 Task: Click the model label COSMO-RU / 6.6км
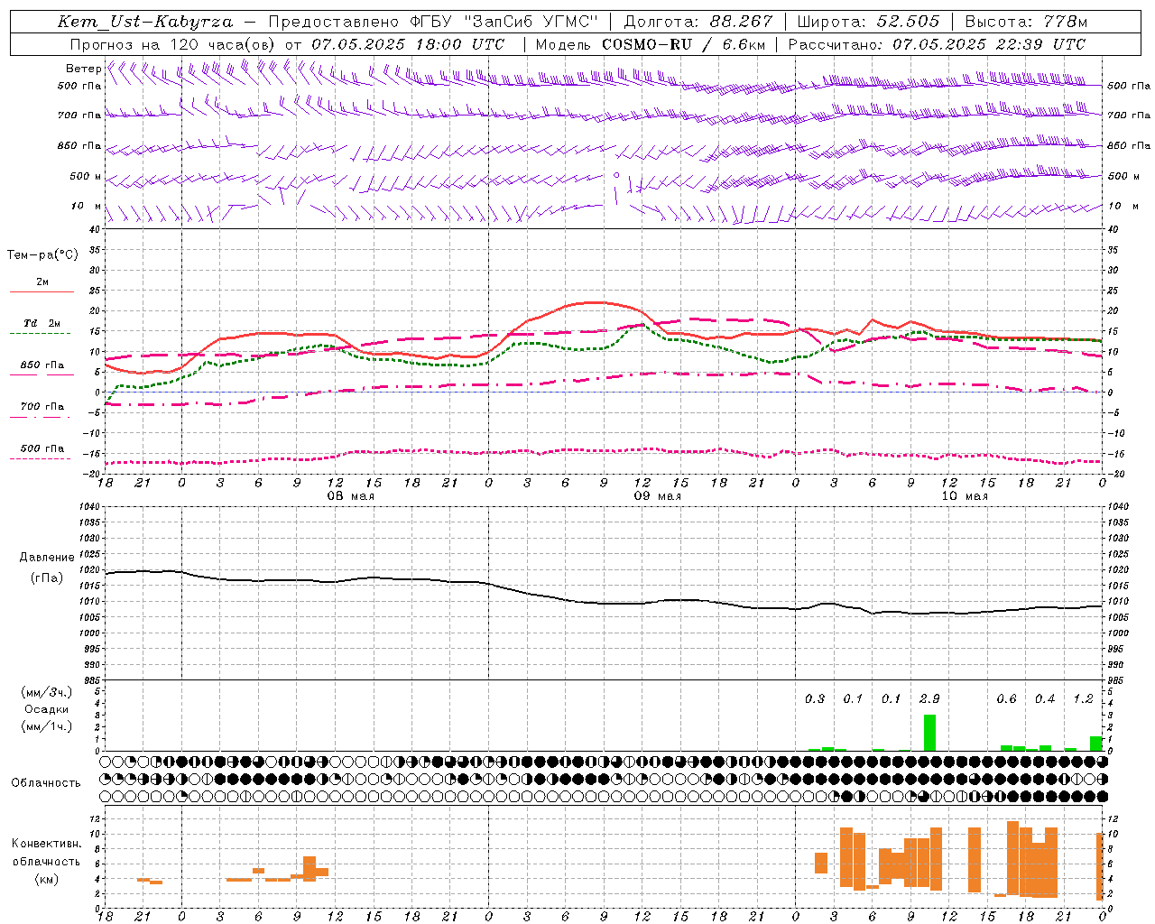pyautogui.click(x=683, y=44)
